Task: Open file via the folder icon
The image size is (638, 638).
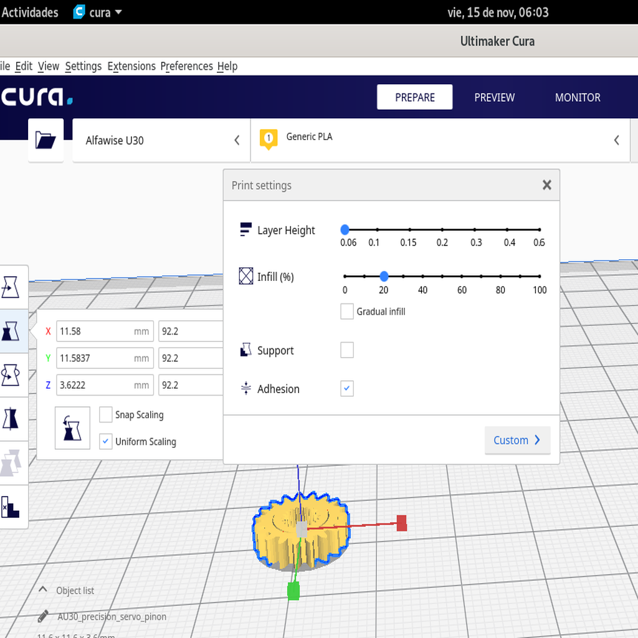Action: tap(45, 140)
